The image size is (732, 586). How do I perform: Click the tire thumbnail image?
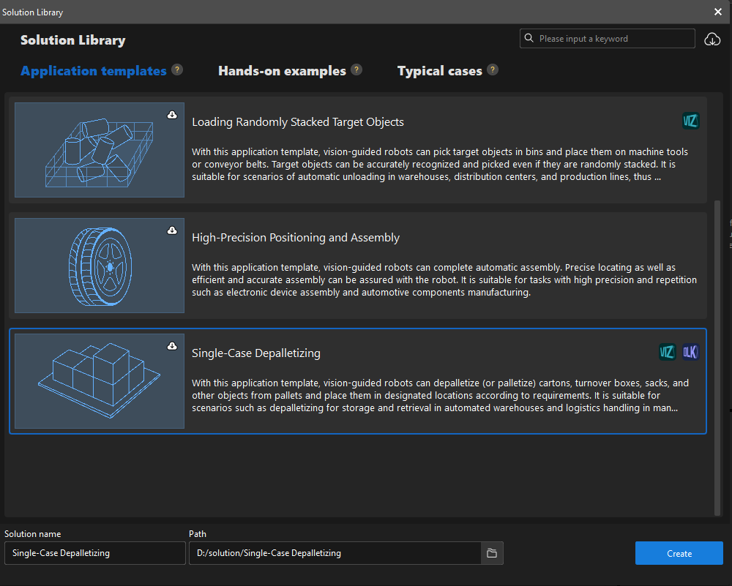coord(100,266)
